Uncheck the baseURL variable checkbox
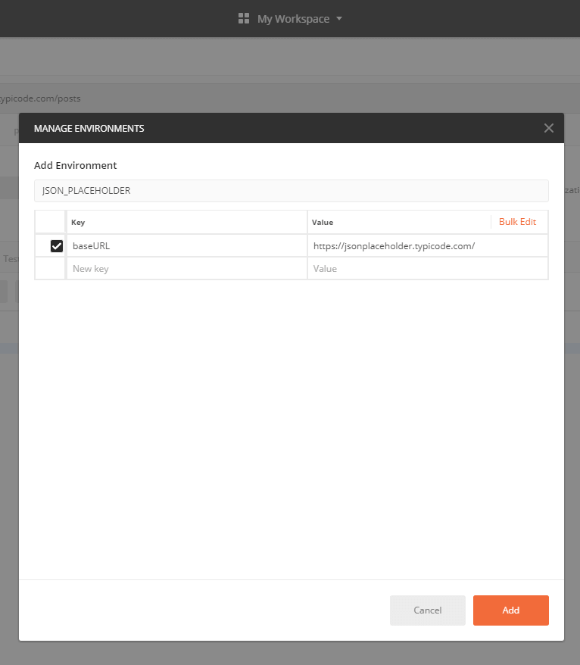Screen dimensions: 580x665 point(57,246)
